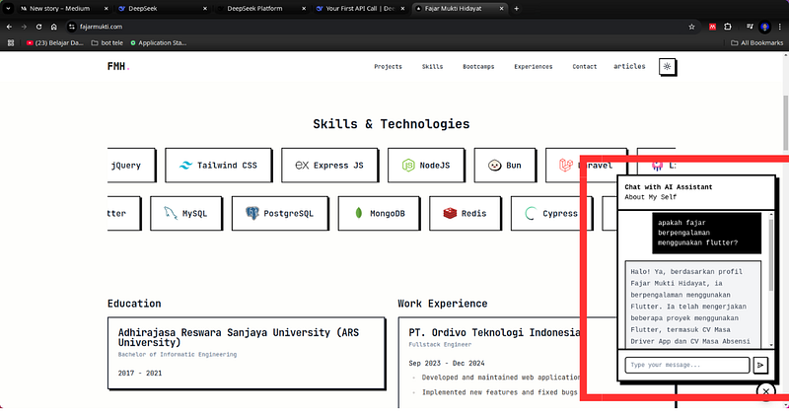Close the DeepSeek Platform tab

304,9
